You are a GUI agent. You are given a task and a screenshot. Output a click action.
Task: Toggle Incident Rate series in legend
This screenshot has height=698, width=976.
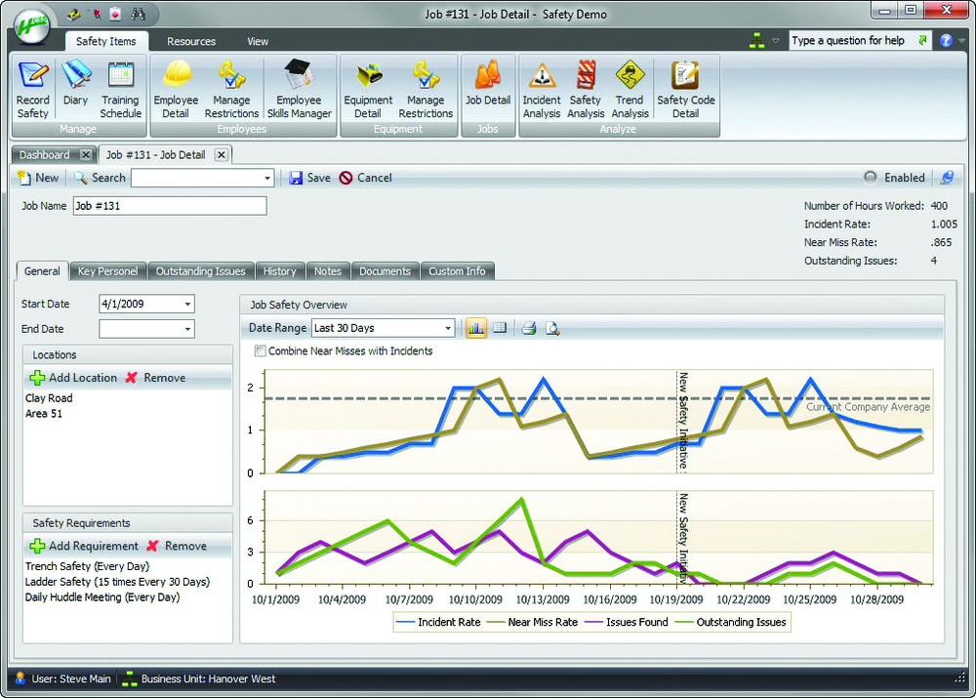[438, 622]
